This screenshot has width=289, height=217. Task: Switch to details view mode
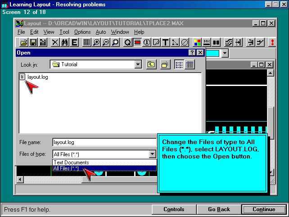190,64
